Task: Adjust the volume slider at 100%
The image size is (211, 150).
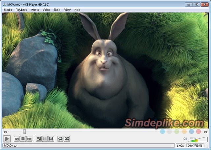Action: tap(198, 139)
